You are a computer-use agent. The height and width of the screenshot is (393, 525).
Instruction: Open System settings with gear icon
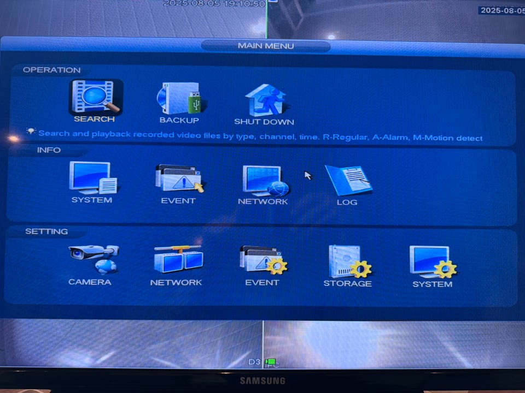click(x=433, y=263)
